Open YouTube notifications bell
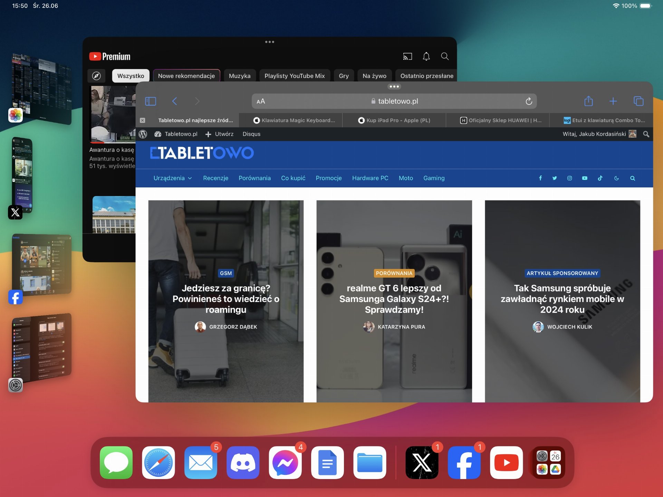 coord(426,56)
